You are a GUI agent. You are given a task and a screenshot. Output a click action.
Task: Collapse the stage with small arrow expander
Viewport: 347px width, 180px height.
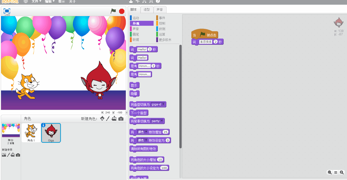coord(127,112)
